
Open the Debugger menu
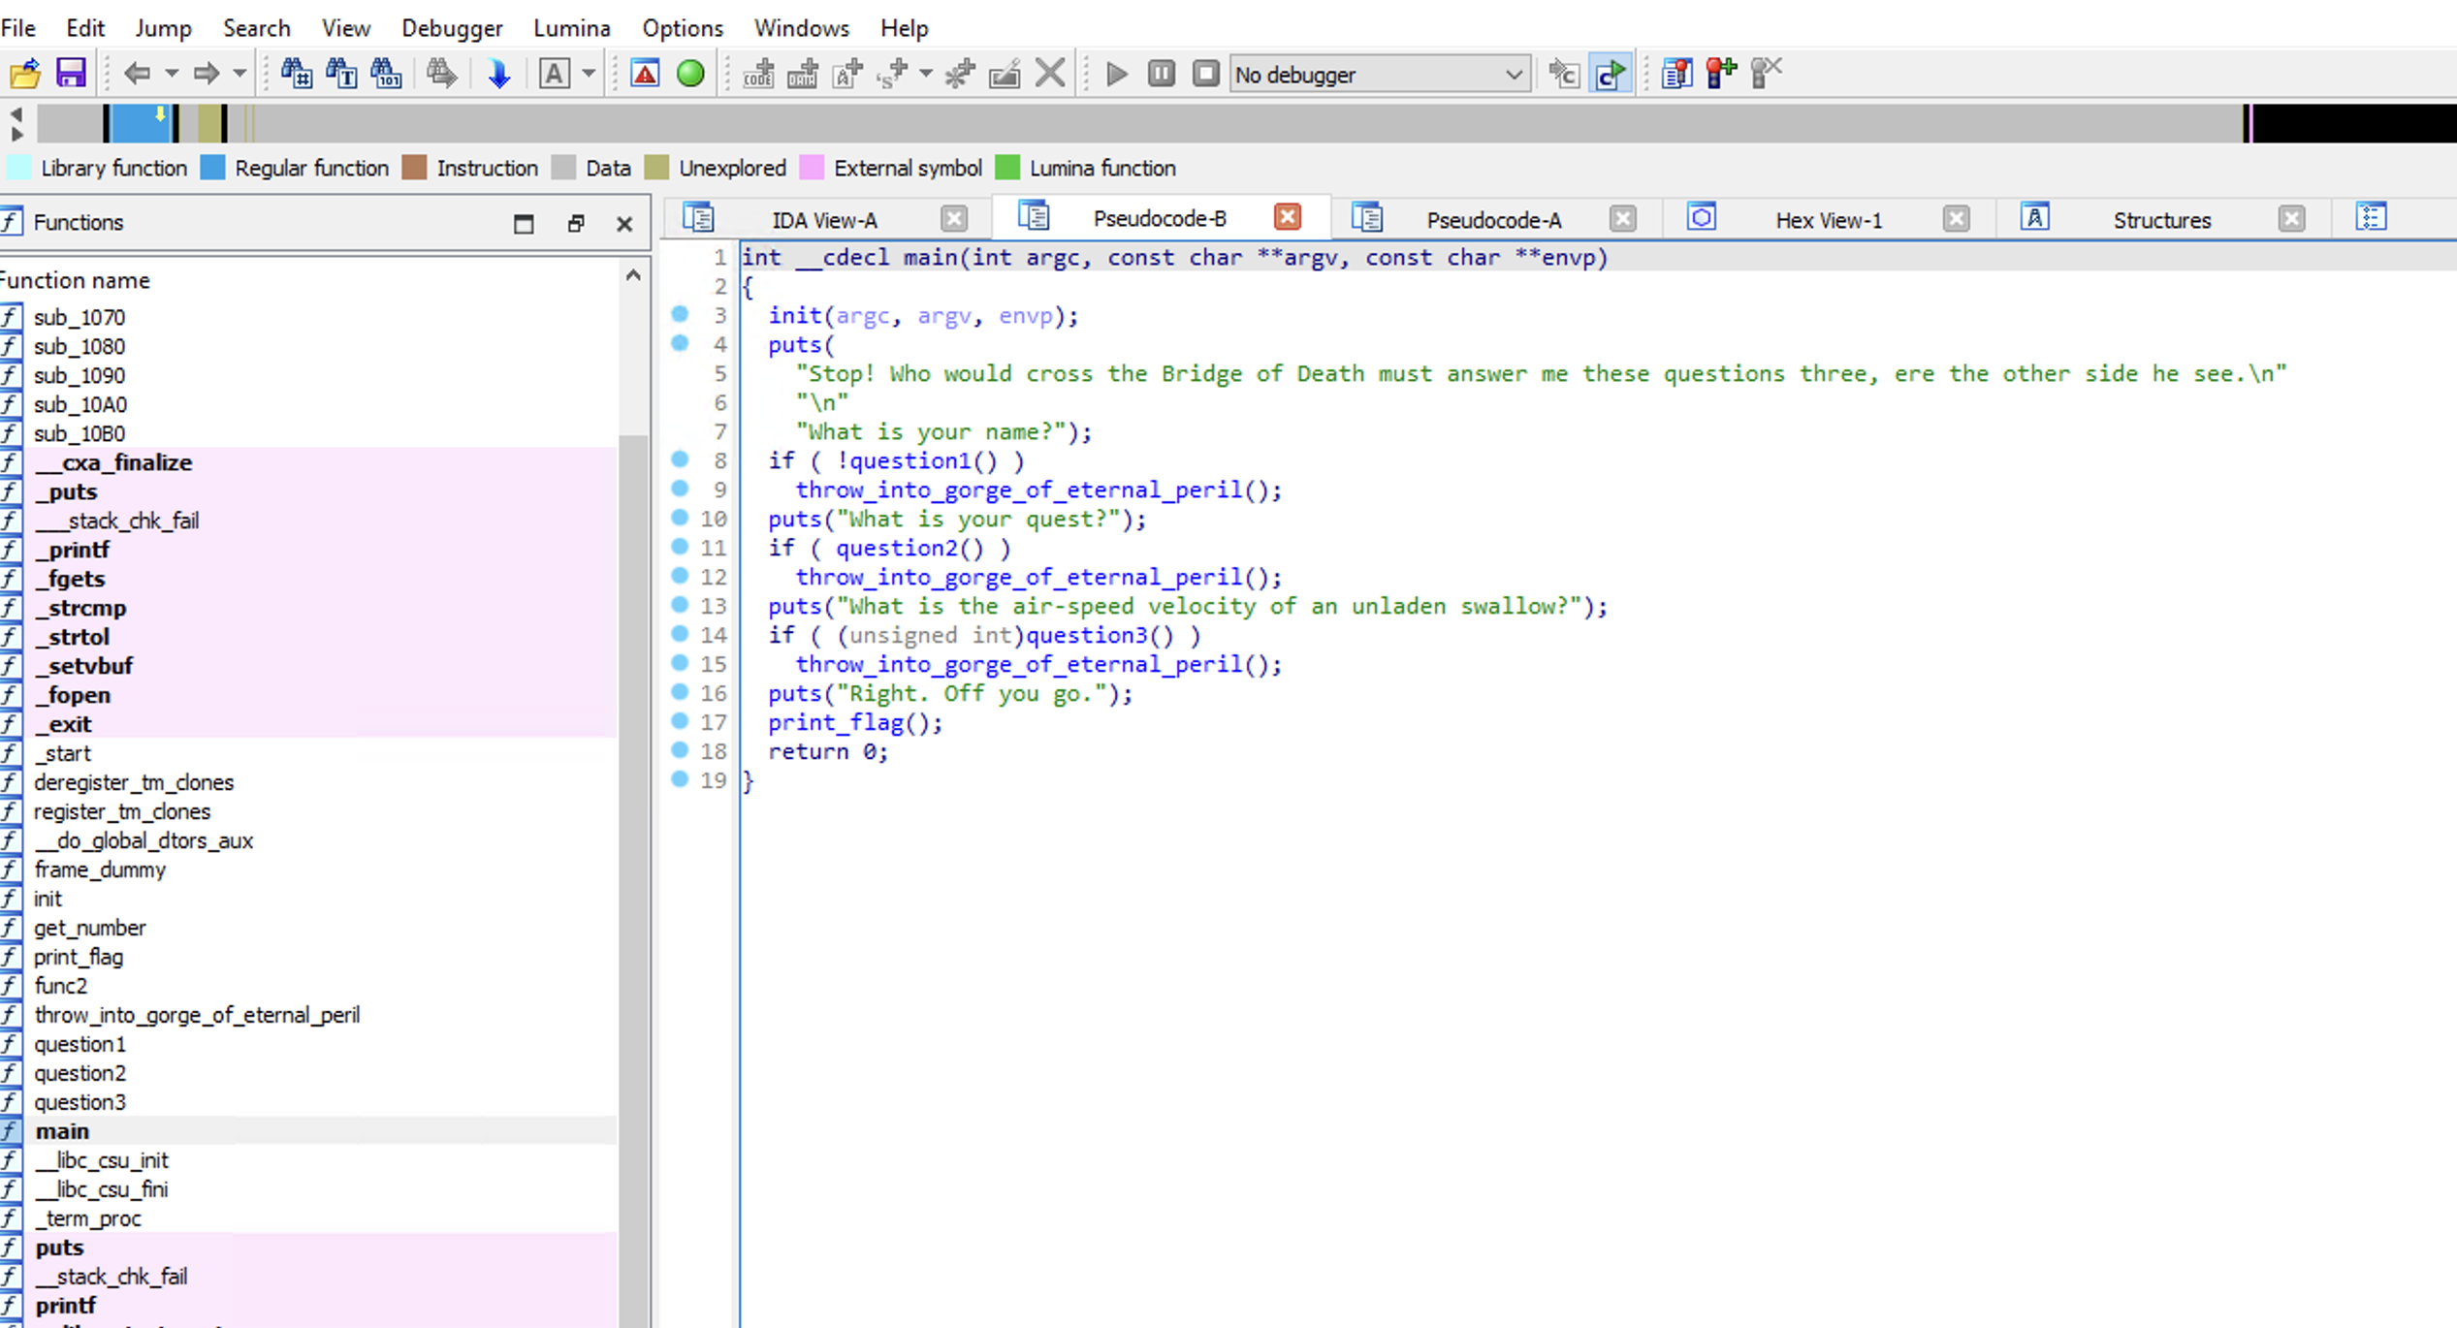(x=452, y=28)
